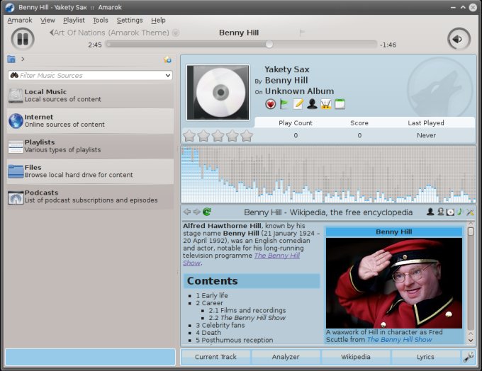Click the playback progress slider handle
Screen dimensions: 482x371
[x=269, y=44]
